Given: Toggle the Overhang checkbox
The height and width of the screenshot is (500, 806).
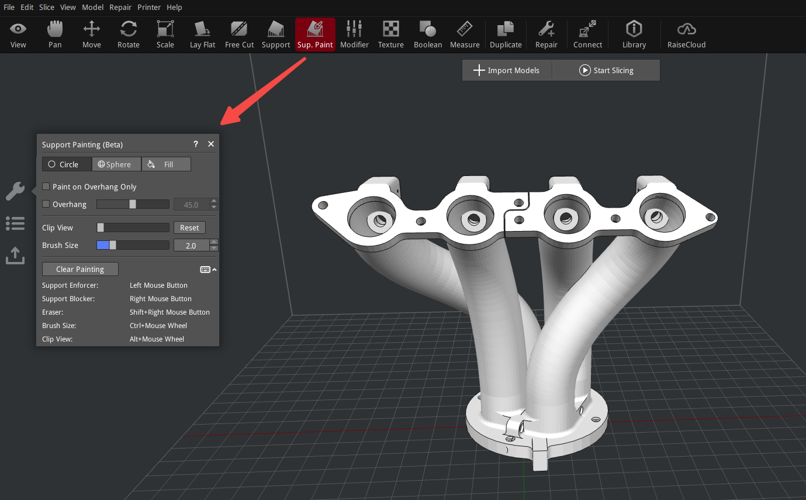Looking at the screenshot, I should point(46,204).
